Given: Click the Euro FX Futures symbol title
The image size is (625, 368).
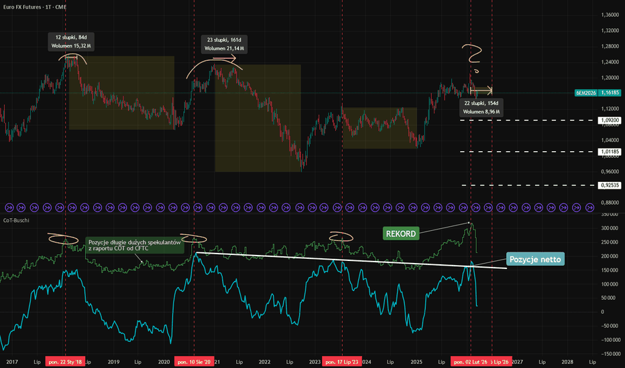Looking at the screenshot, I should pos(35,7).
